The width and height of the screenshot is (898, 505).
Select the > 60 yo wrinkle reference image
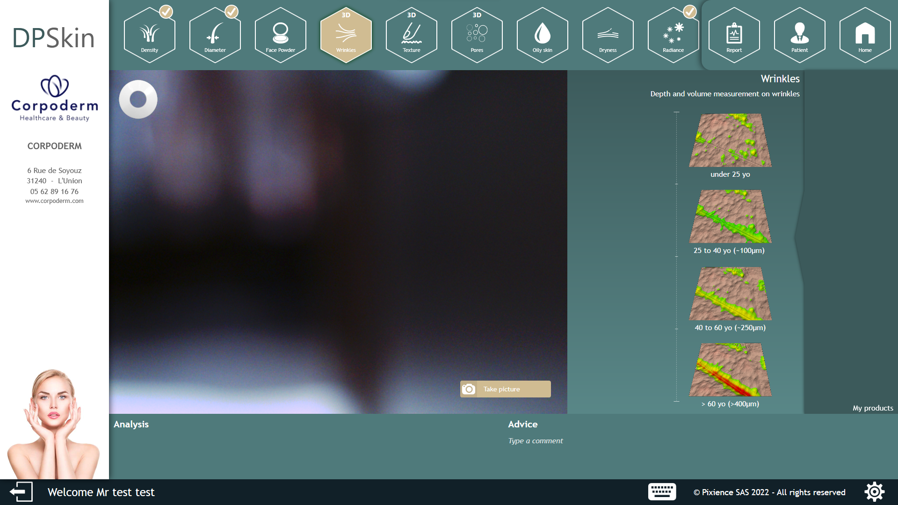[x=730, y=370]
